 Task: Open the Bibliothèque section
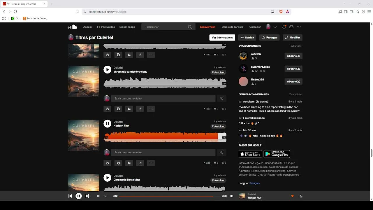point(127,27)
